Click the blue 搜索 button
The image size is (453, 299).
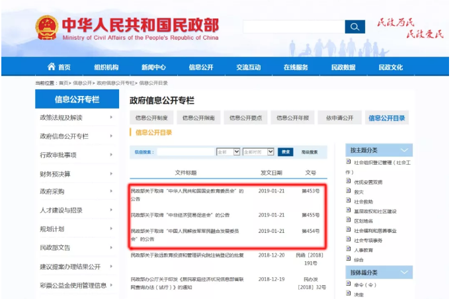coord(286,151)
